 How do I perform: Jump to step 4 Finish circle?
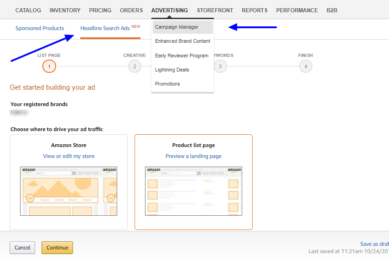[x=306, y=66]
